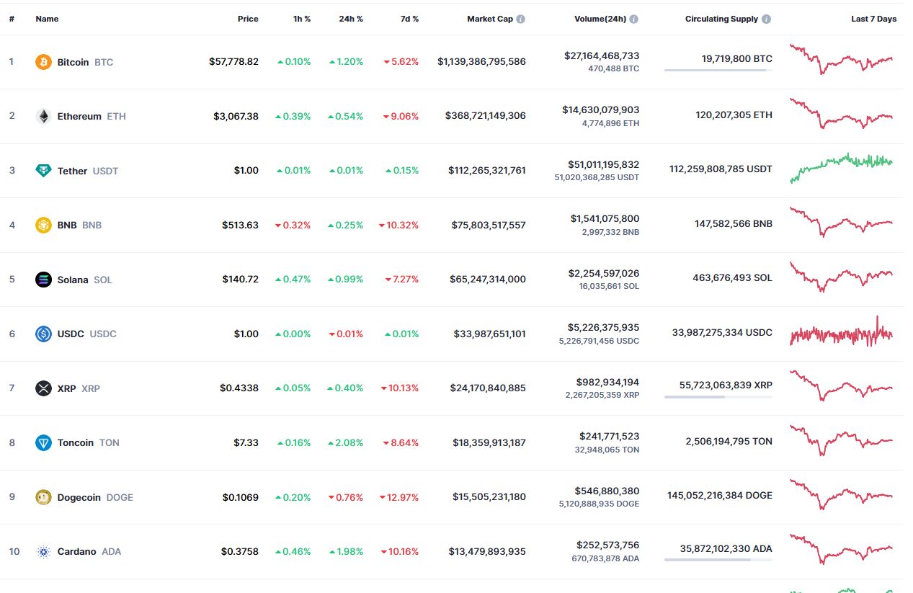Viewport: 913px width, 593px height.
Task: Sort by 7d % column header
Action: click(409, 19)
